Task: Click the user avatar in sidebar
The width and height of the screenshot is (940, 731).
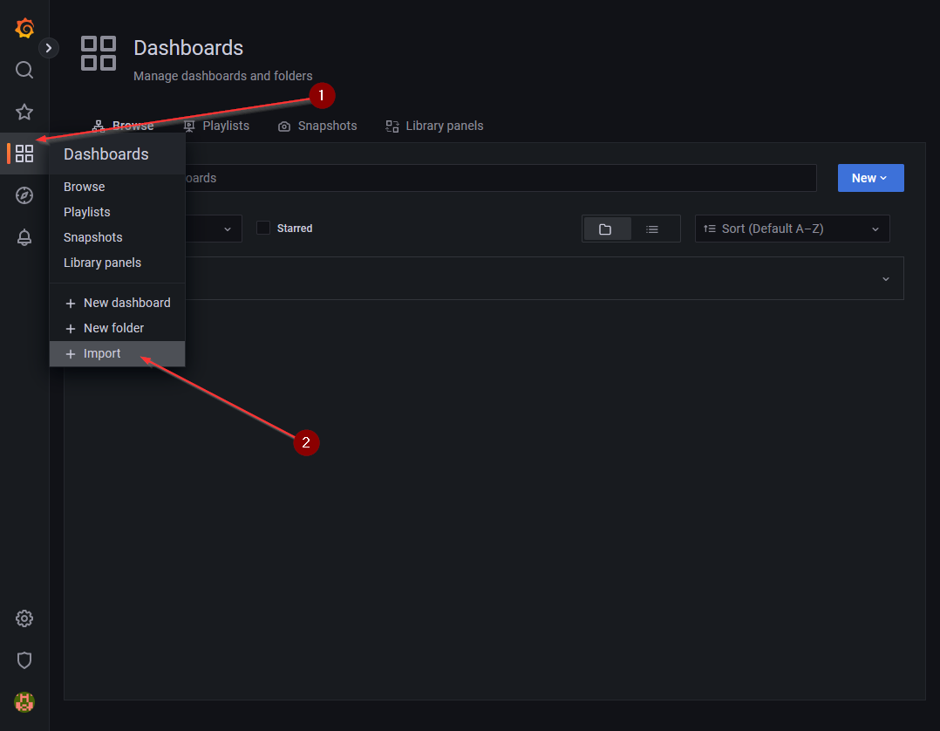Action: coord(24,701)
